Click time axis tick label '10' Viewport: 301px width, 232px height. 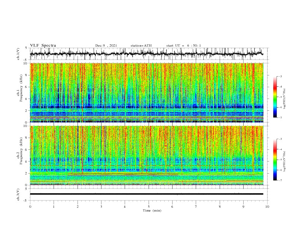coord(267,207)
